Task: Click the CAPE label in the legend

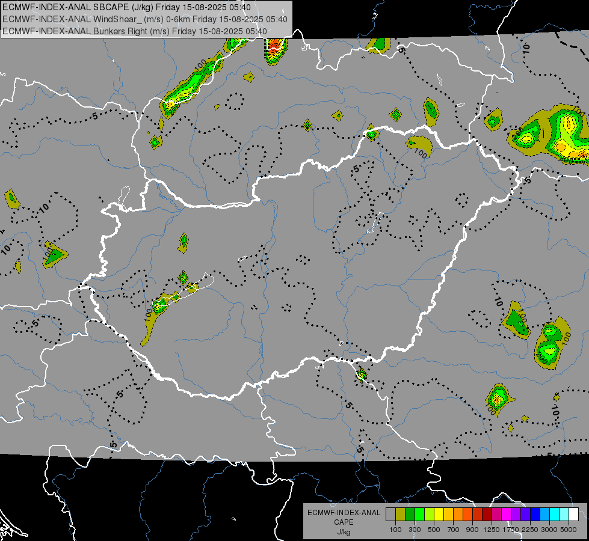Action: pos(344,522)
